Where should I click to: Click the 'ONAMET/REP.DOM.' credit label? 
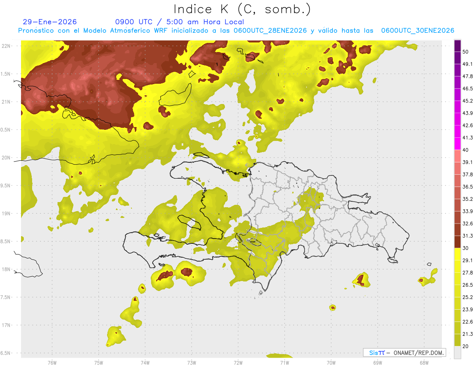[418, 353]
